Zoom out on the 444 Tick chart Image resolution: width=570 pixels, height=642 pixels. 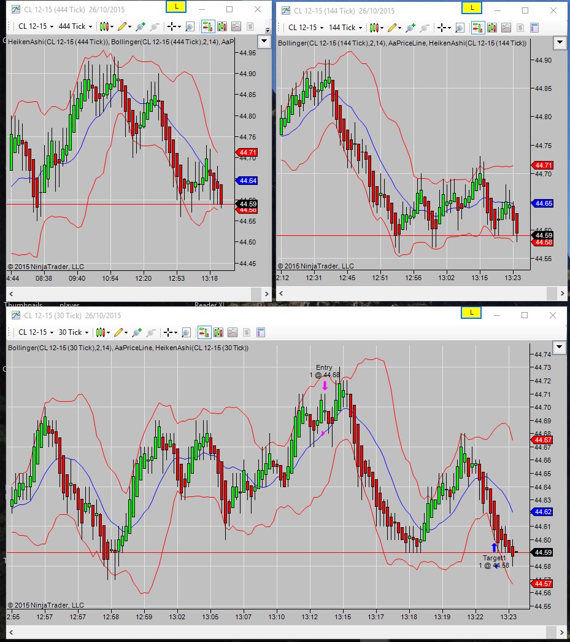[154, 26]
